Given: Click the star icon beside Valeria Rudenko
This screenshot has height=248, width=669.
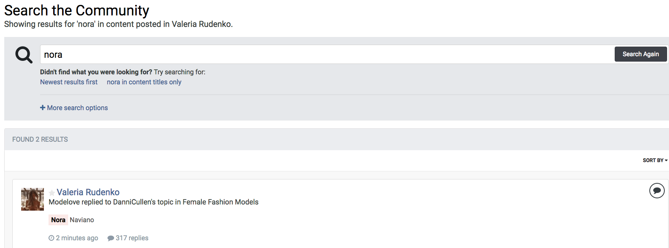Looking at the screenshot, I should (52, 193).
